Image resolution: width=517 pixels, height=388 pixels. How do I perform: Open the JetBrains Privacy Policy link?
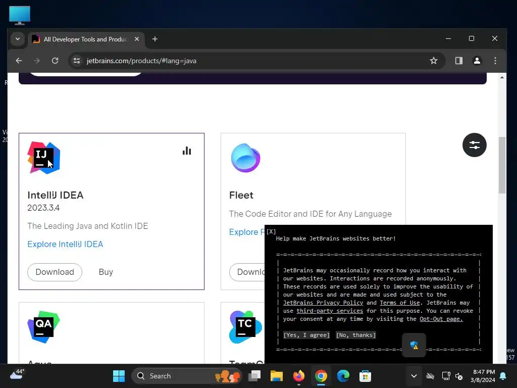[323, 303]
